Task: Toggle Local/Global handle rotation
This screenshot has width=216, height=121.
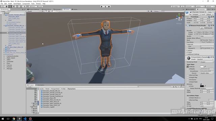Action: (x=39, y=7)
